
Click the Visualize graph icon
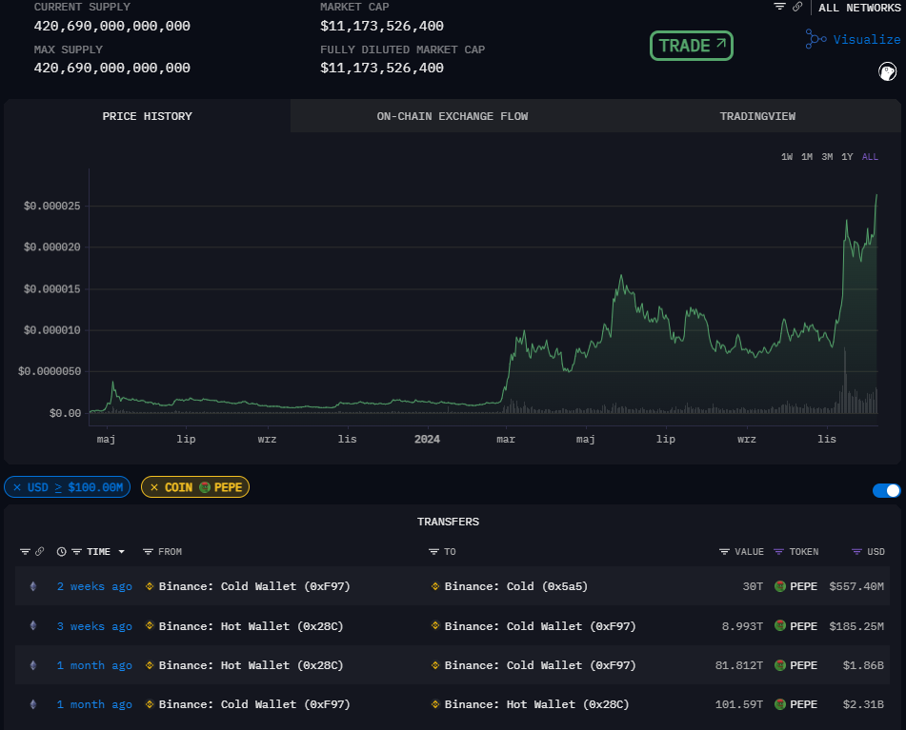click(815, 39)
